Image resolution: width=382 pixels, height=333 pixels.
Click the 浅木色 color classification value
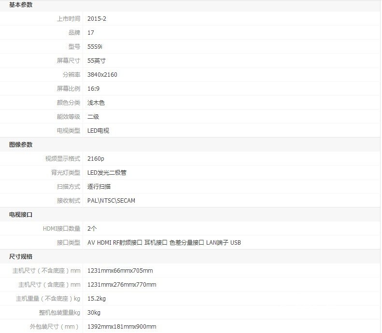96,103
